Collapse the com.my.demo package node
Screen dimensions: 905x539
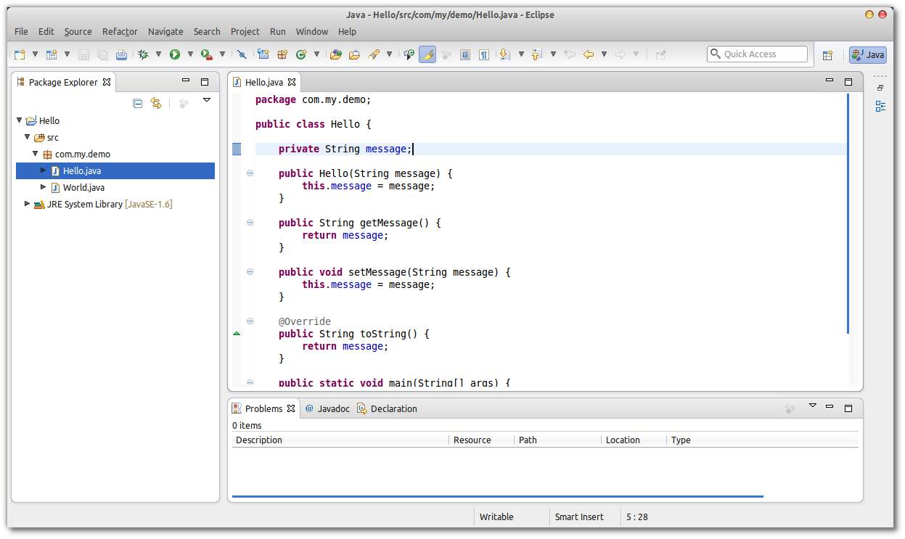[x=36, y=154]
